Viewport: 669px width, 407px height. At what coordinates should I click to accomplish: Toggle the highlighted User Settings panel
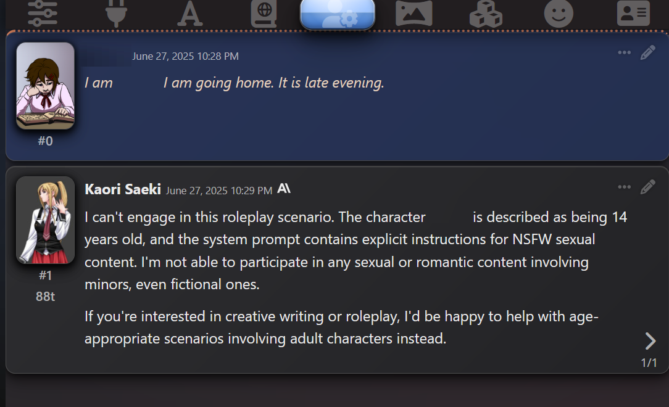click(338, 14)
